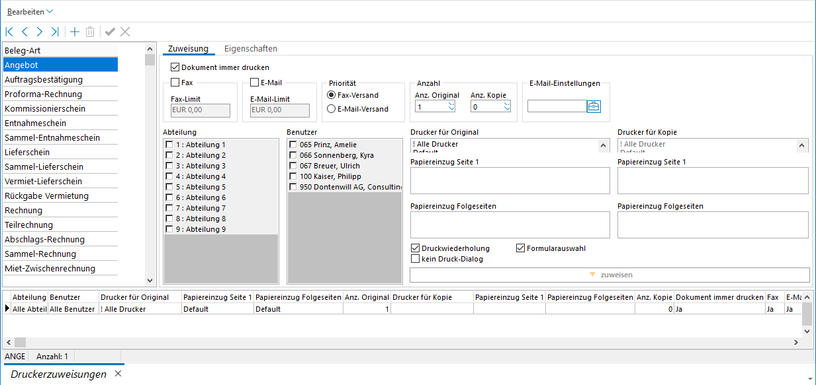Add new entry with plus icon
Screen dimensions: 816x385
[x=74, y=32]
